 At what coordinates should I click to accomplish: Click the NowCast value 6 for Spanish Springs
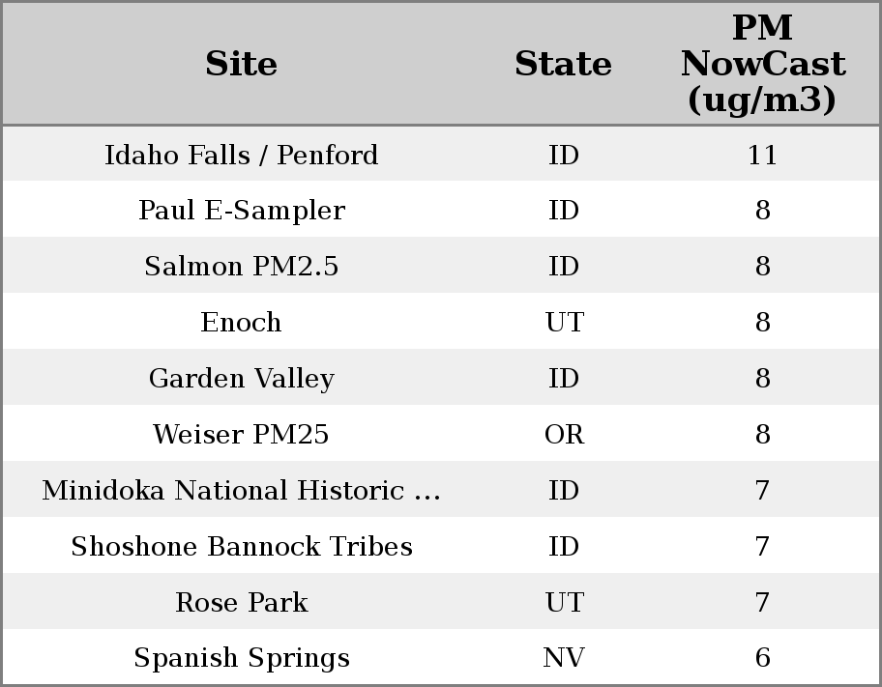click(x=762, y=658)
